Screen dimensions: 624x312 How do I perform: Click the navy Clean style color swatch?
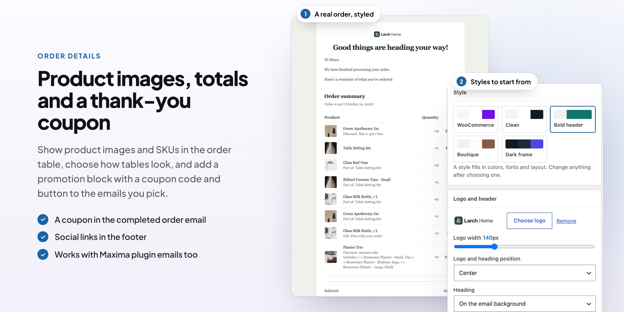click(x=537, y=114)
